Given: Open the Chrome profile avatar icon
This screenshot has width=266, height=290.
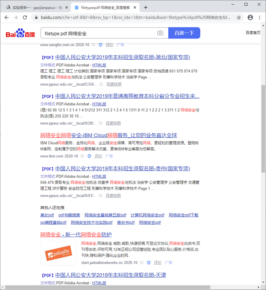Looking at the screenshot, I should pos(250,18).
